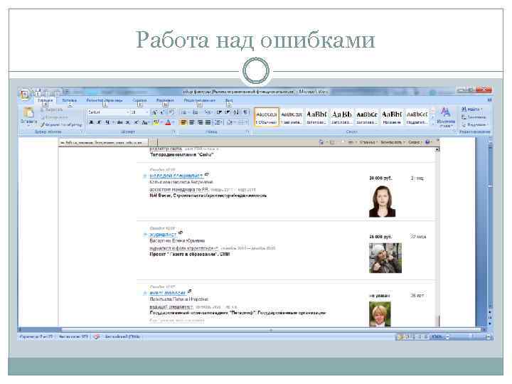The height and width of the screenshot is (384, 512).
Task: Click the Заменить (Replace) button
Action: [474, 117]
